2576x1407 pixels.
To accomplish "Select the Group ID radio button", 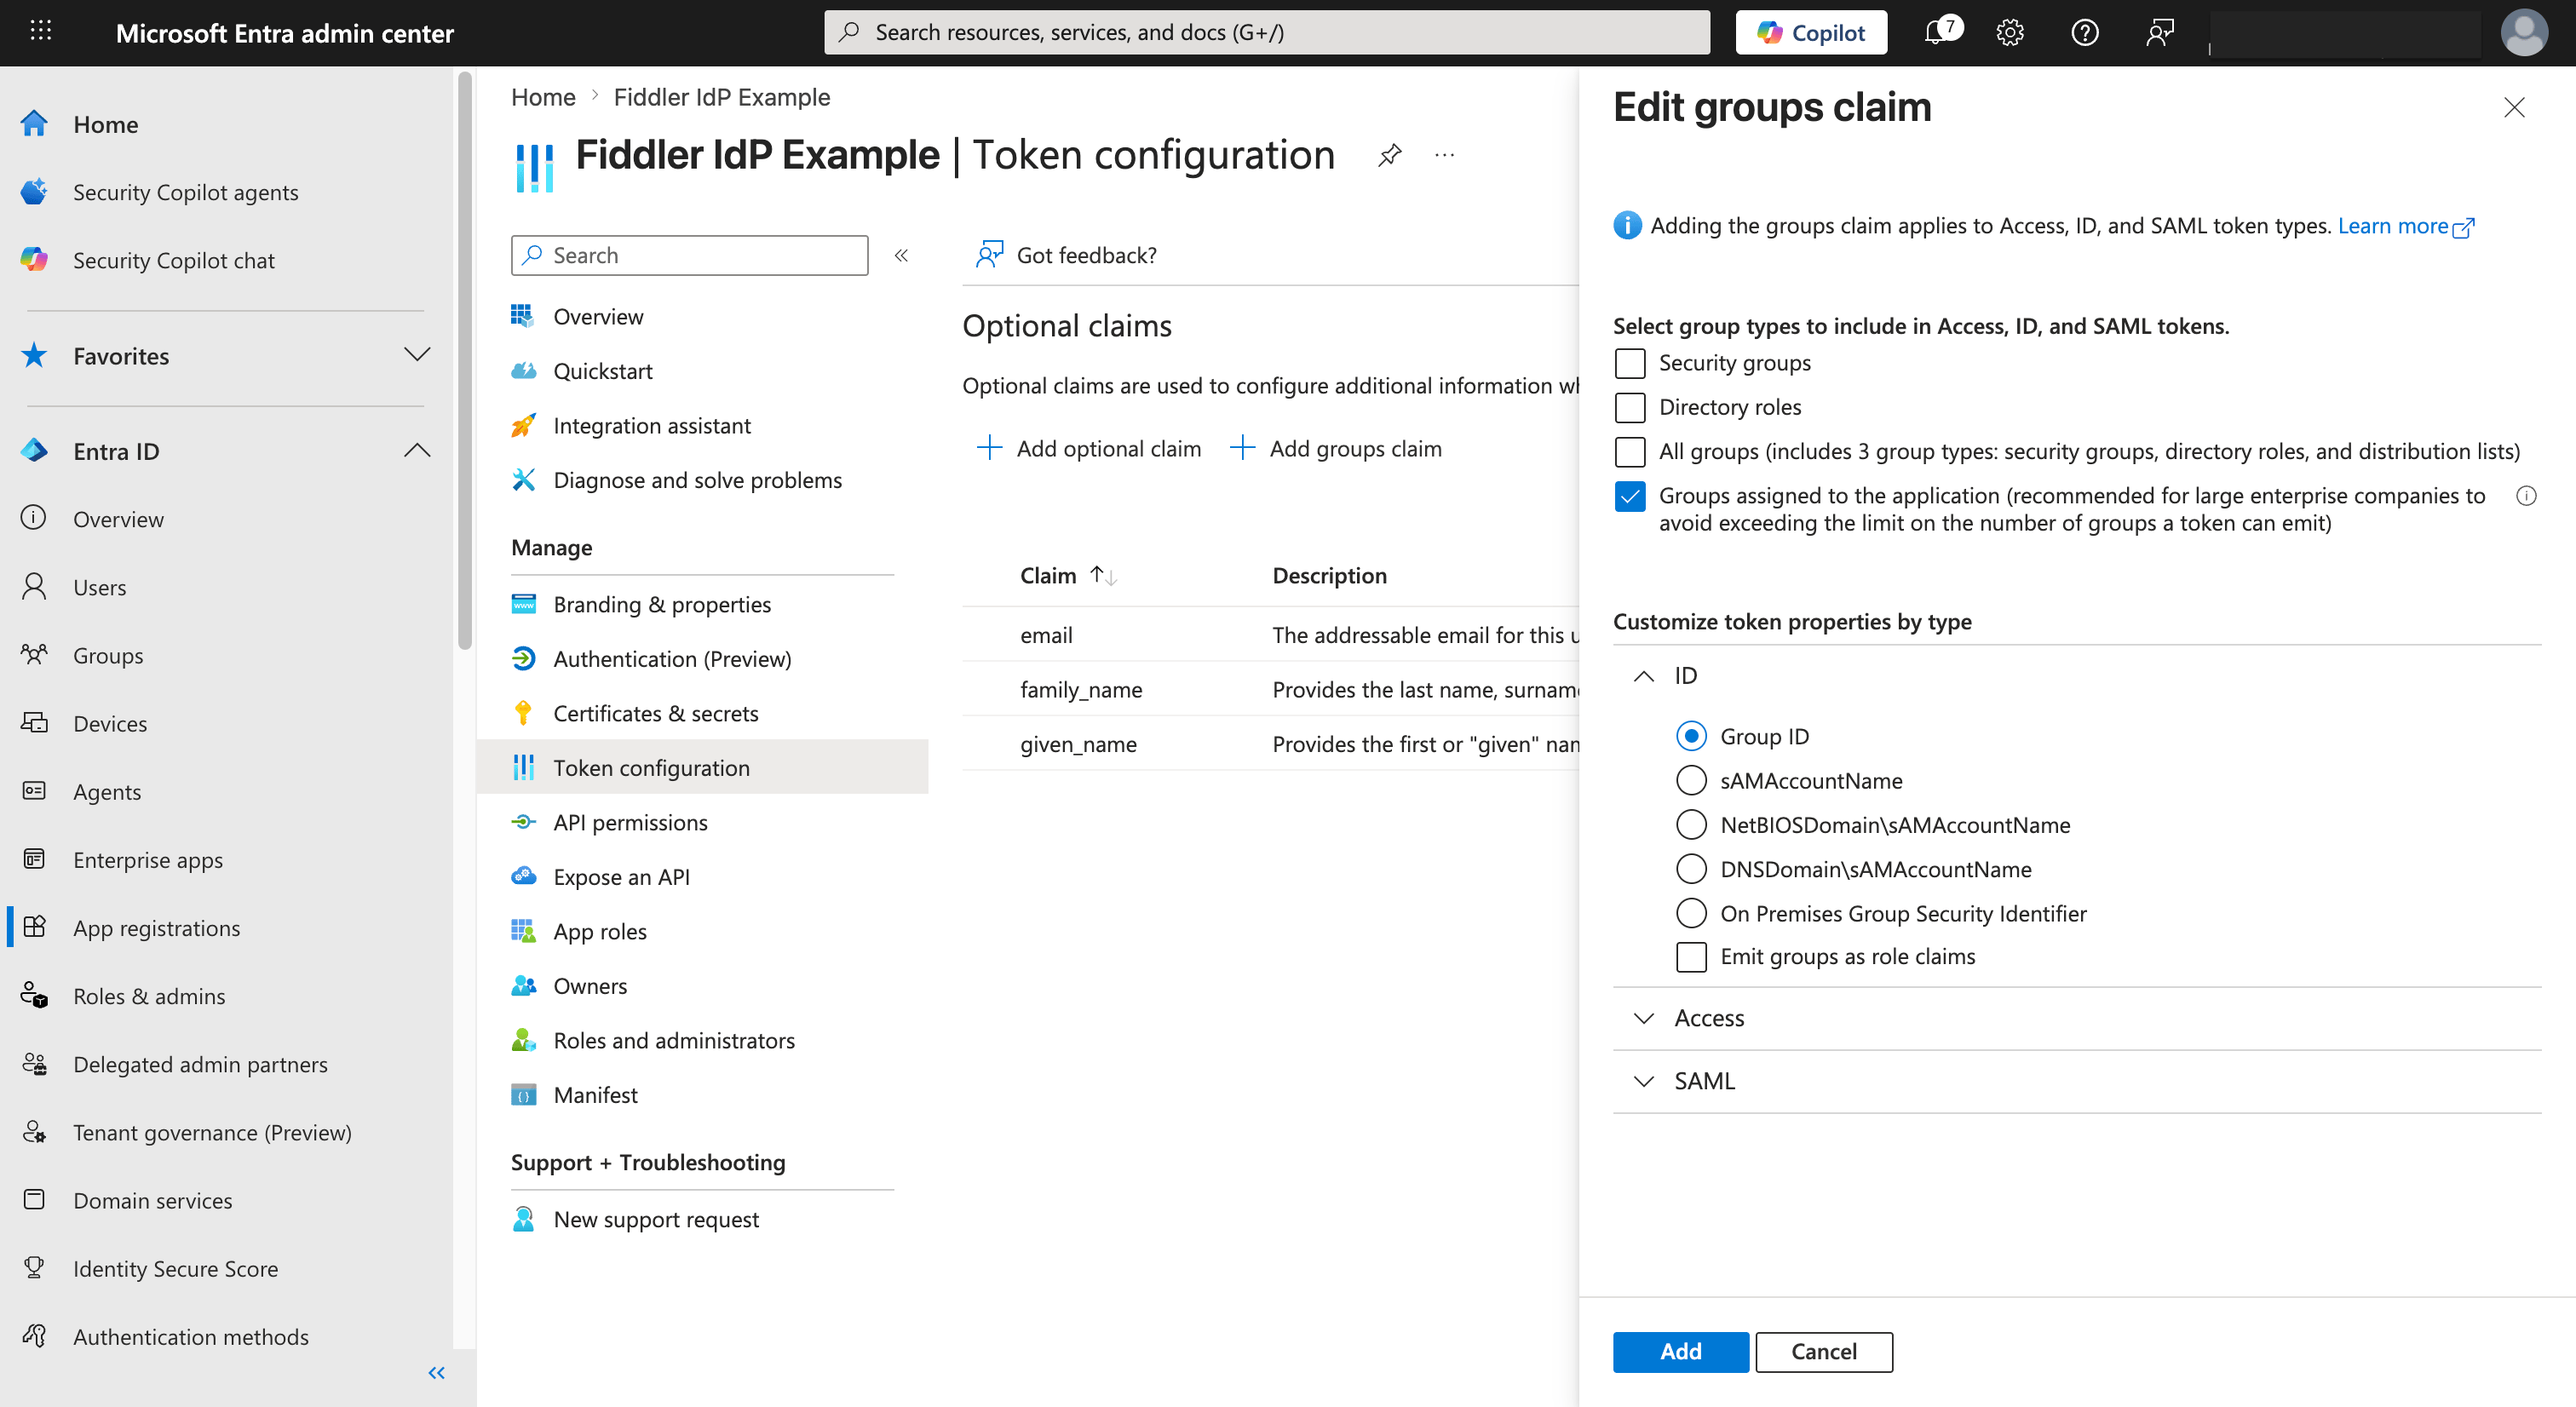I will (x=1691, y=736).
